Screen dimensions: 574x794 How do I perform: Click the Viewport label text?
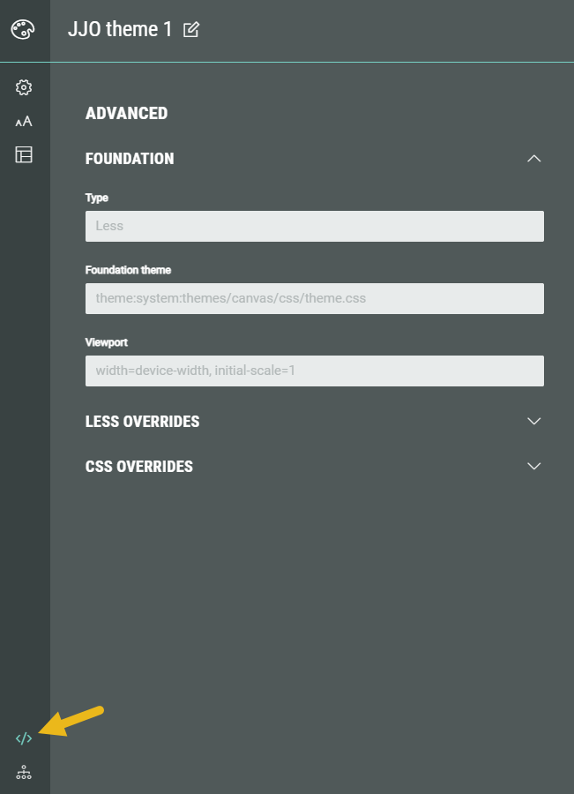pyautogui.click(x=107, y=342)
